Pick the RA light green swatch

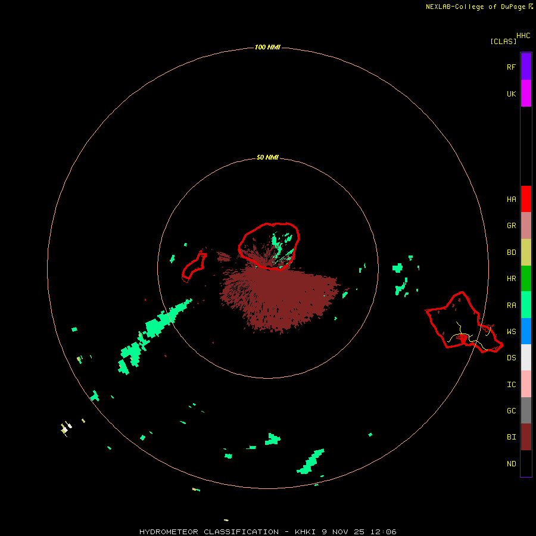point(526,305)
